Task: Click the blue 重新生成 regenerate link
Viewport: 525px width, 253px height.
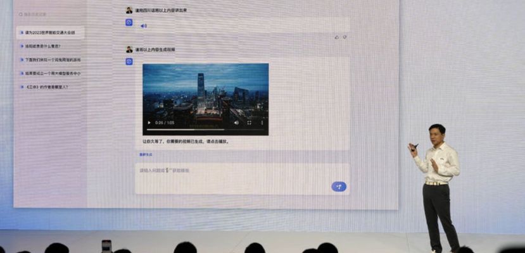Action: pyautogui.click(x=146, y=154)
